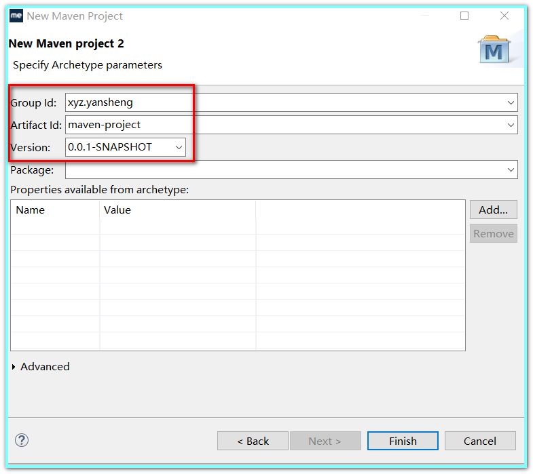Cancel the New Maven Project wizard
Screen dimensions: 533x474
[480, 441]
